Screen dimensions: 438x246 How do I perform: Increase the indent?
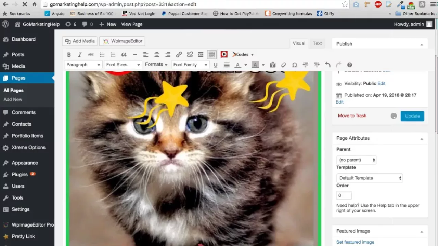coord(317,65)
